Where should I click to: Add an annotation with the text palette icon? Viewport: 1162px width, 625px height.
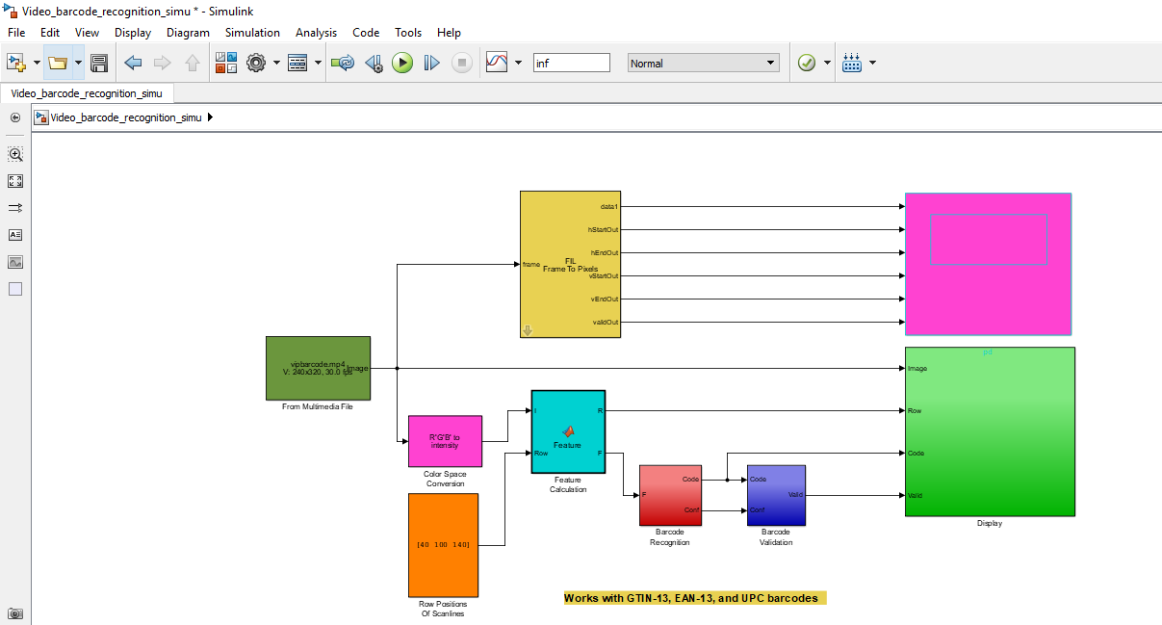click(x=15, y=235)
